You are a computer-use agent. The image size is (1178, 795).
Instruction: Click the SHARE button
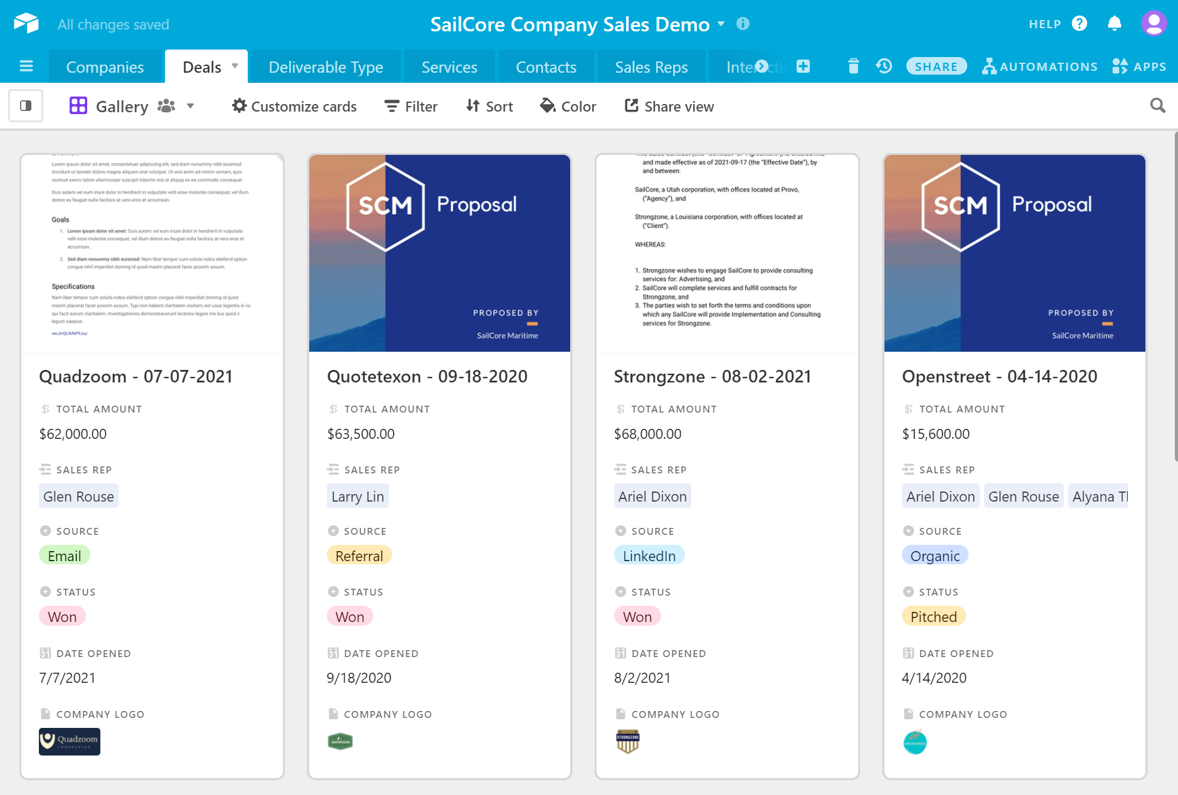pos(936,66)
